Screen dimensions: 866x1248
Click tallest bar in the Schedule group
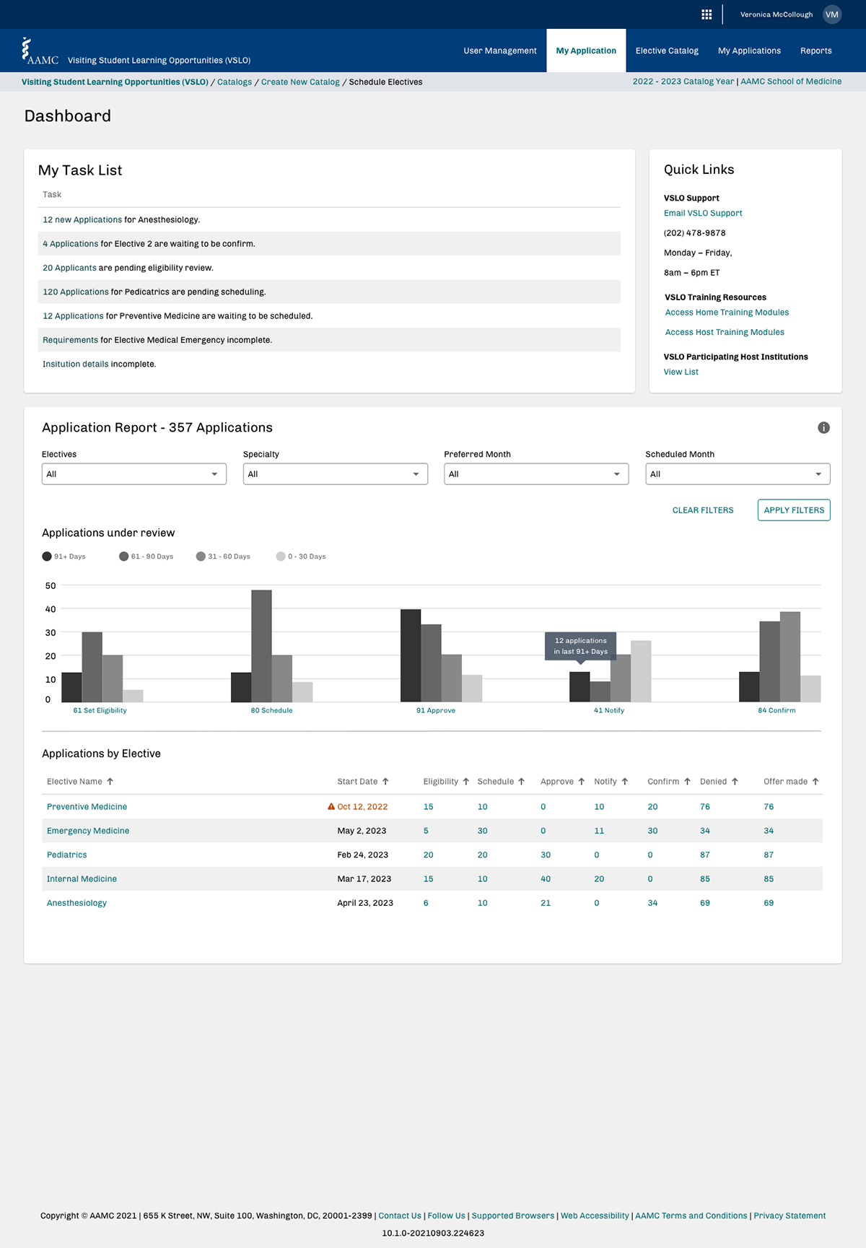(x=261, y=646)
